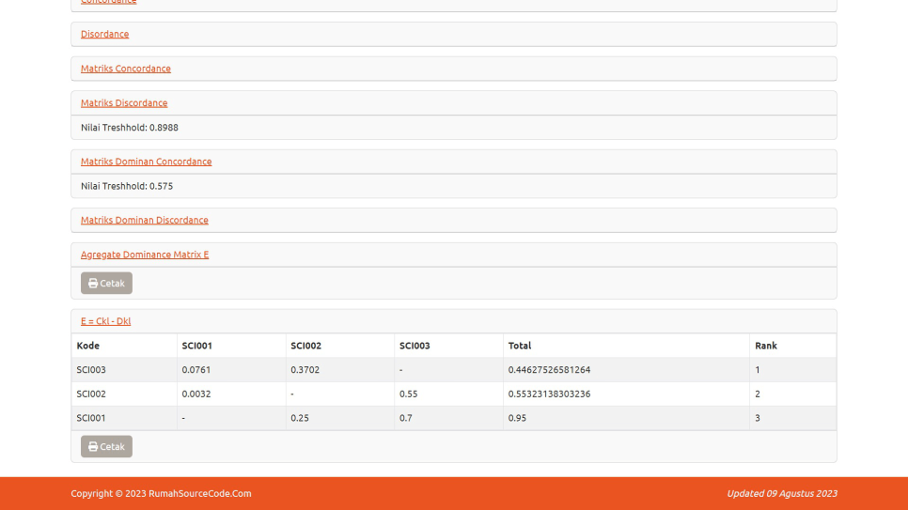908x510 pixels.
Task: Open the Matriks Discordance heading link
Action: (x=124, y=103)
